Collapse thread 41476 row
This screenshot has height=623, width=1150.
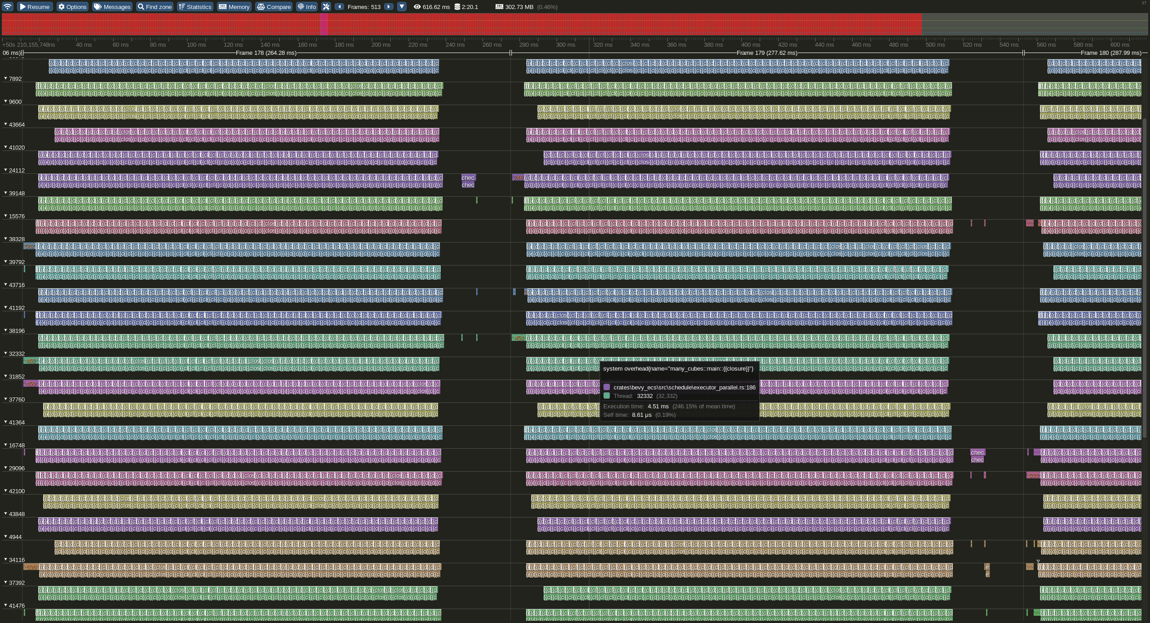(x=6, y=605)
